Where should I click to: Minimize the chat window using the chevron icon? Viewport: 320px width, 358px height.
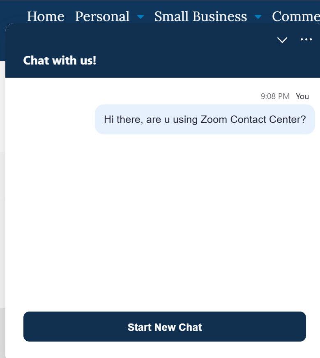282,40
